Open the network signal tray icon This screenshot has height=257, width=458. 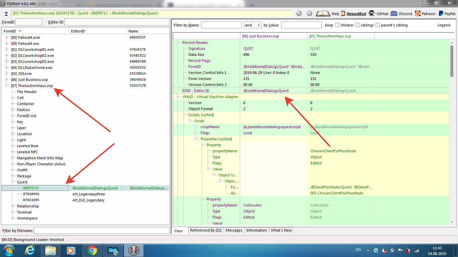click(x=416, y=250)
